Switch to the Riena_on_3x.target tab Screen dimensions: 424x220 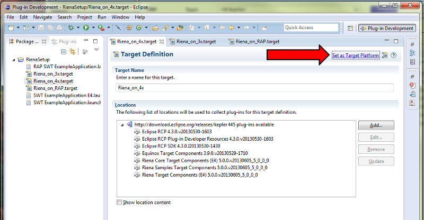click(x=196, y=42)
